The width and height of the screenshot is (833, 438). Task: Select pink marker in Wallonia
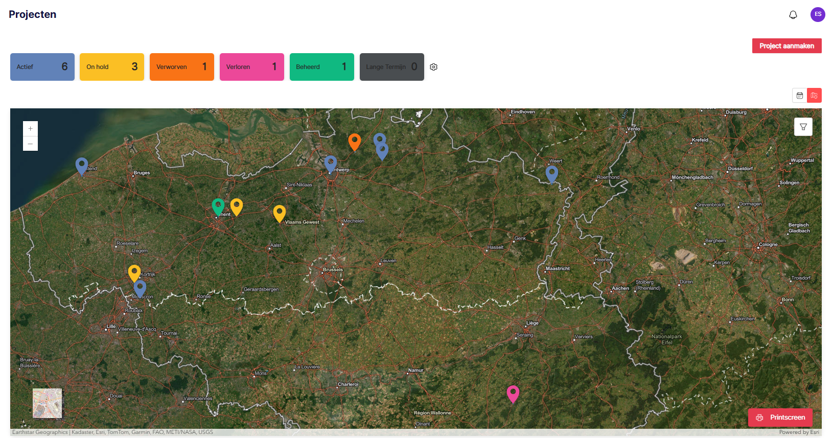[513, 394]
